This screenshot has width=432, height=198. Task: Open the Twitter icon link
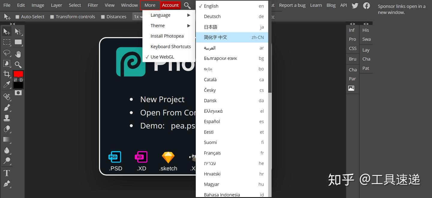(x=355, y=5)
